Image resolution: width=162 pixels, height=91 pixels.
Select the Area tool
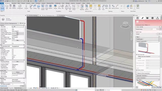[x=91, y=7]
